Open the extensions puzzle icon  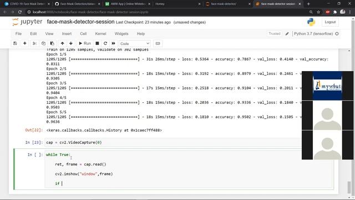pos(335,12)
